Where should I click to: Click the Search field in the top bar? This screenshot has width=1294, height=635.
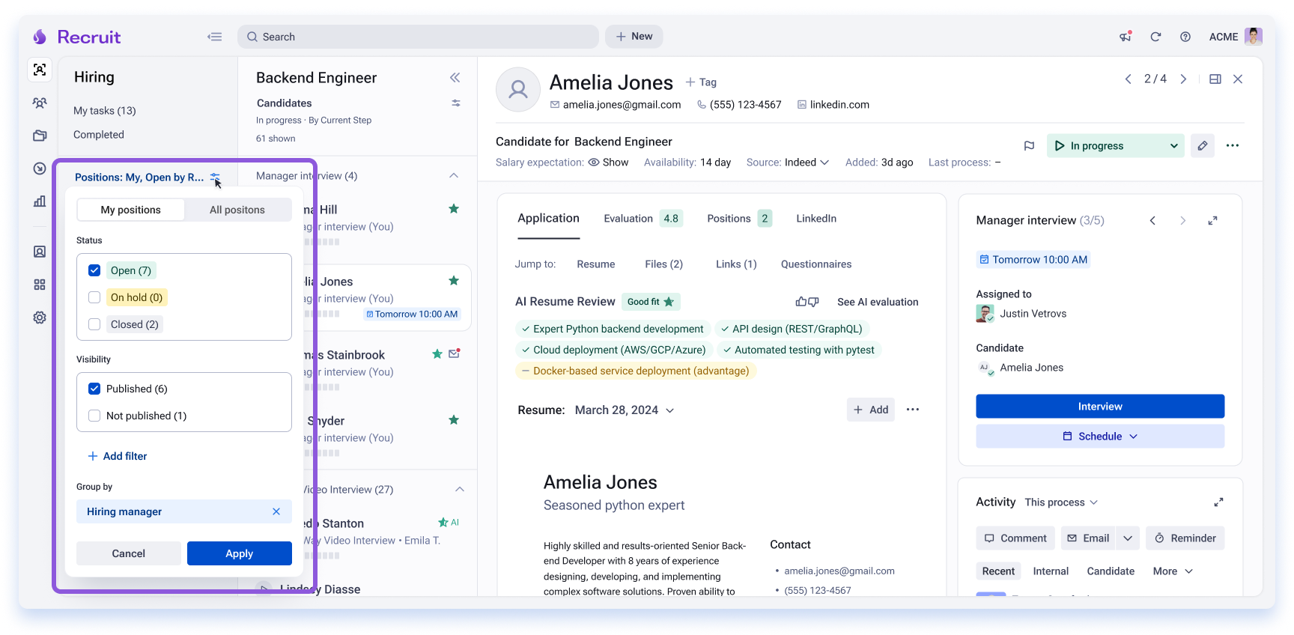pyautogui.click(x=418, y=37)
